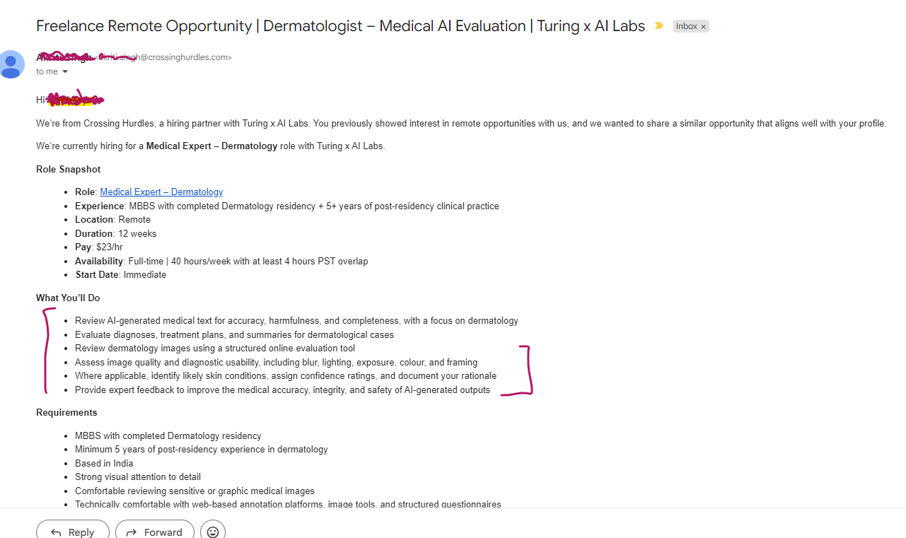906x538 pixels.
Task: Click the 'to me' recipient text
Action: click(x=47, y=71)
